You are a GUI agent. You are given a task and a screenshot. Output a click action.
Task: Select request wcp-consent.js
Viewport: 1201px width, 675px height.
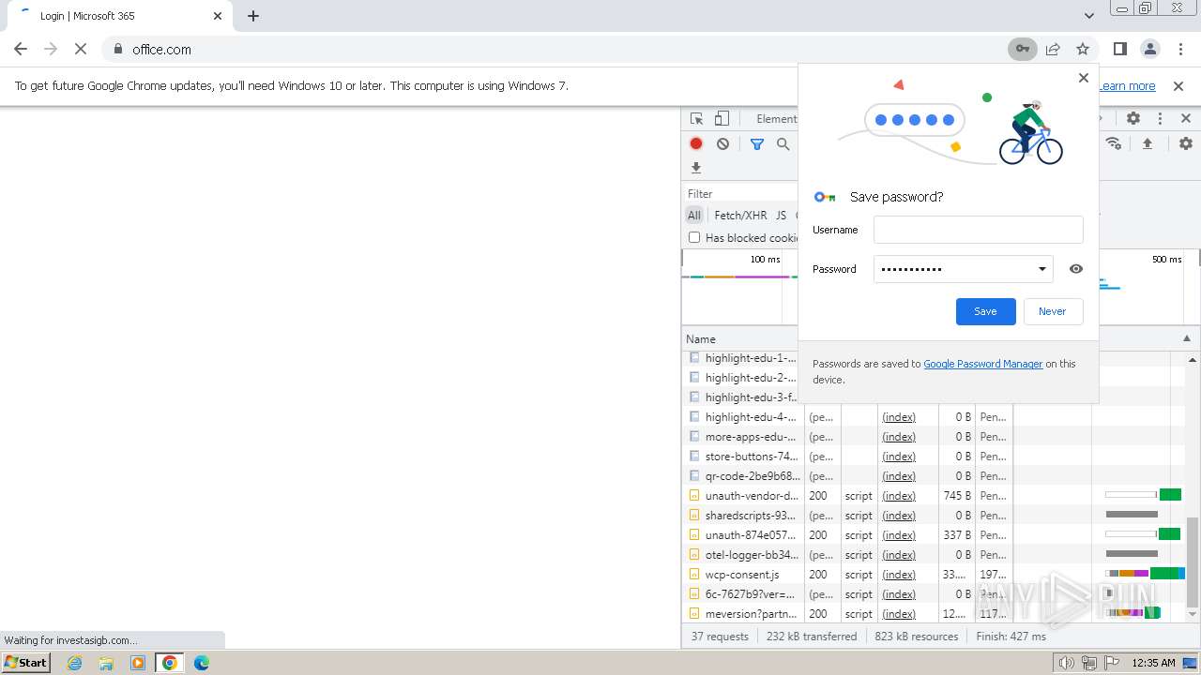point(742,575)
